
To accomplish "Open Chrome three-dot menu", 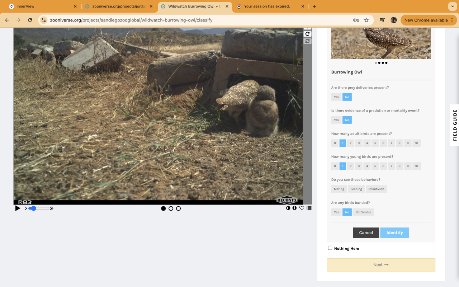I will [x=453, y=20].
